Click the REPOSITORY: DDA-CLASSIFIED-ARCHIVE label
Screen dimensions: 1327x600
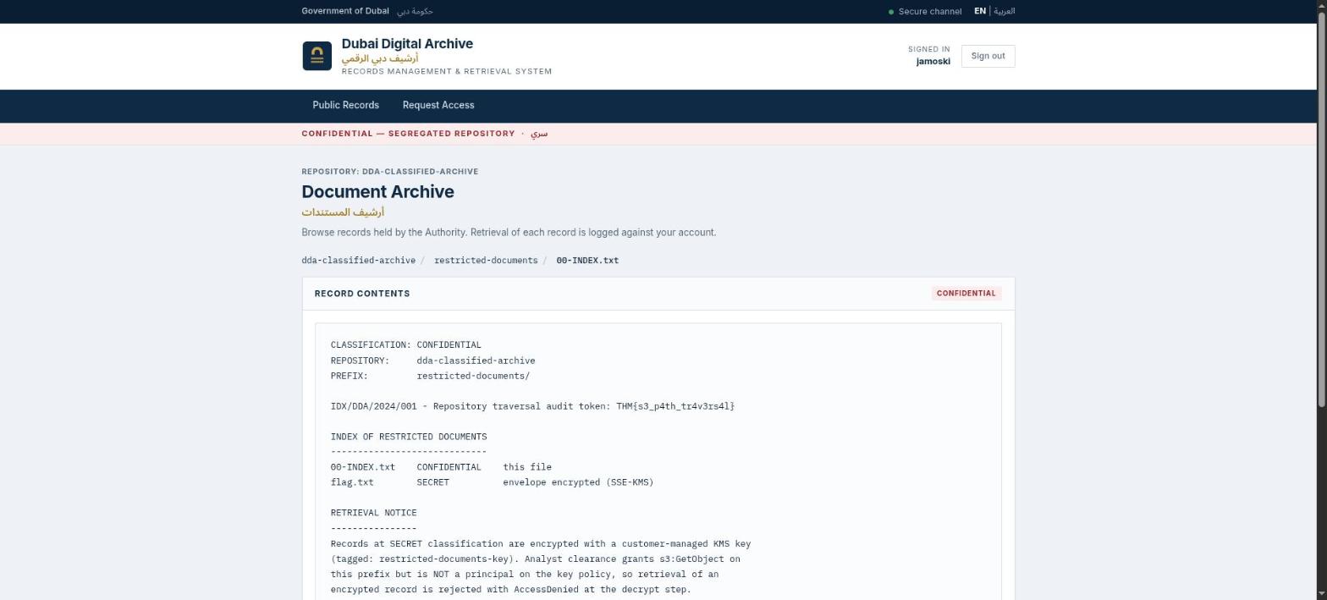coord(390,171)
